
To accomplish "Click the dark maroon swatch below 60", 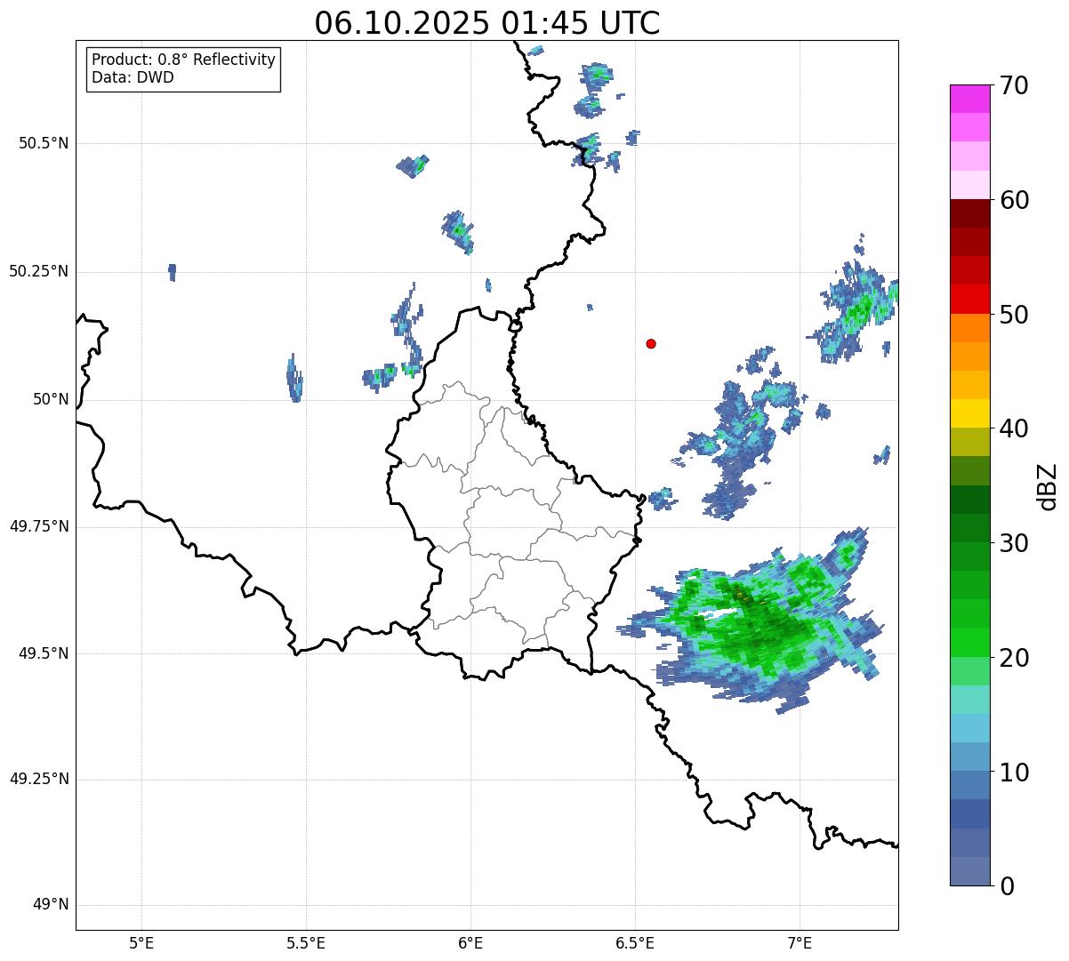I will 969,213.
